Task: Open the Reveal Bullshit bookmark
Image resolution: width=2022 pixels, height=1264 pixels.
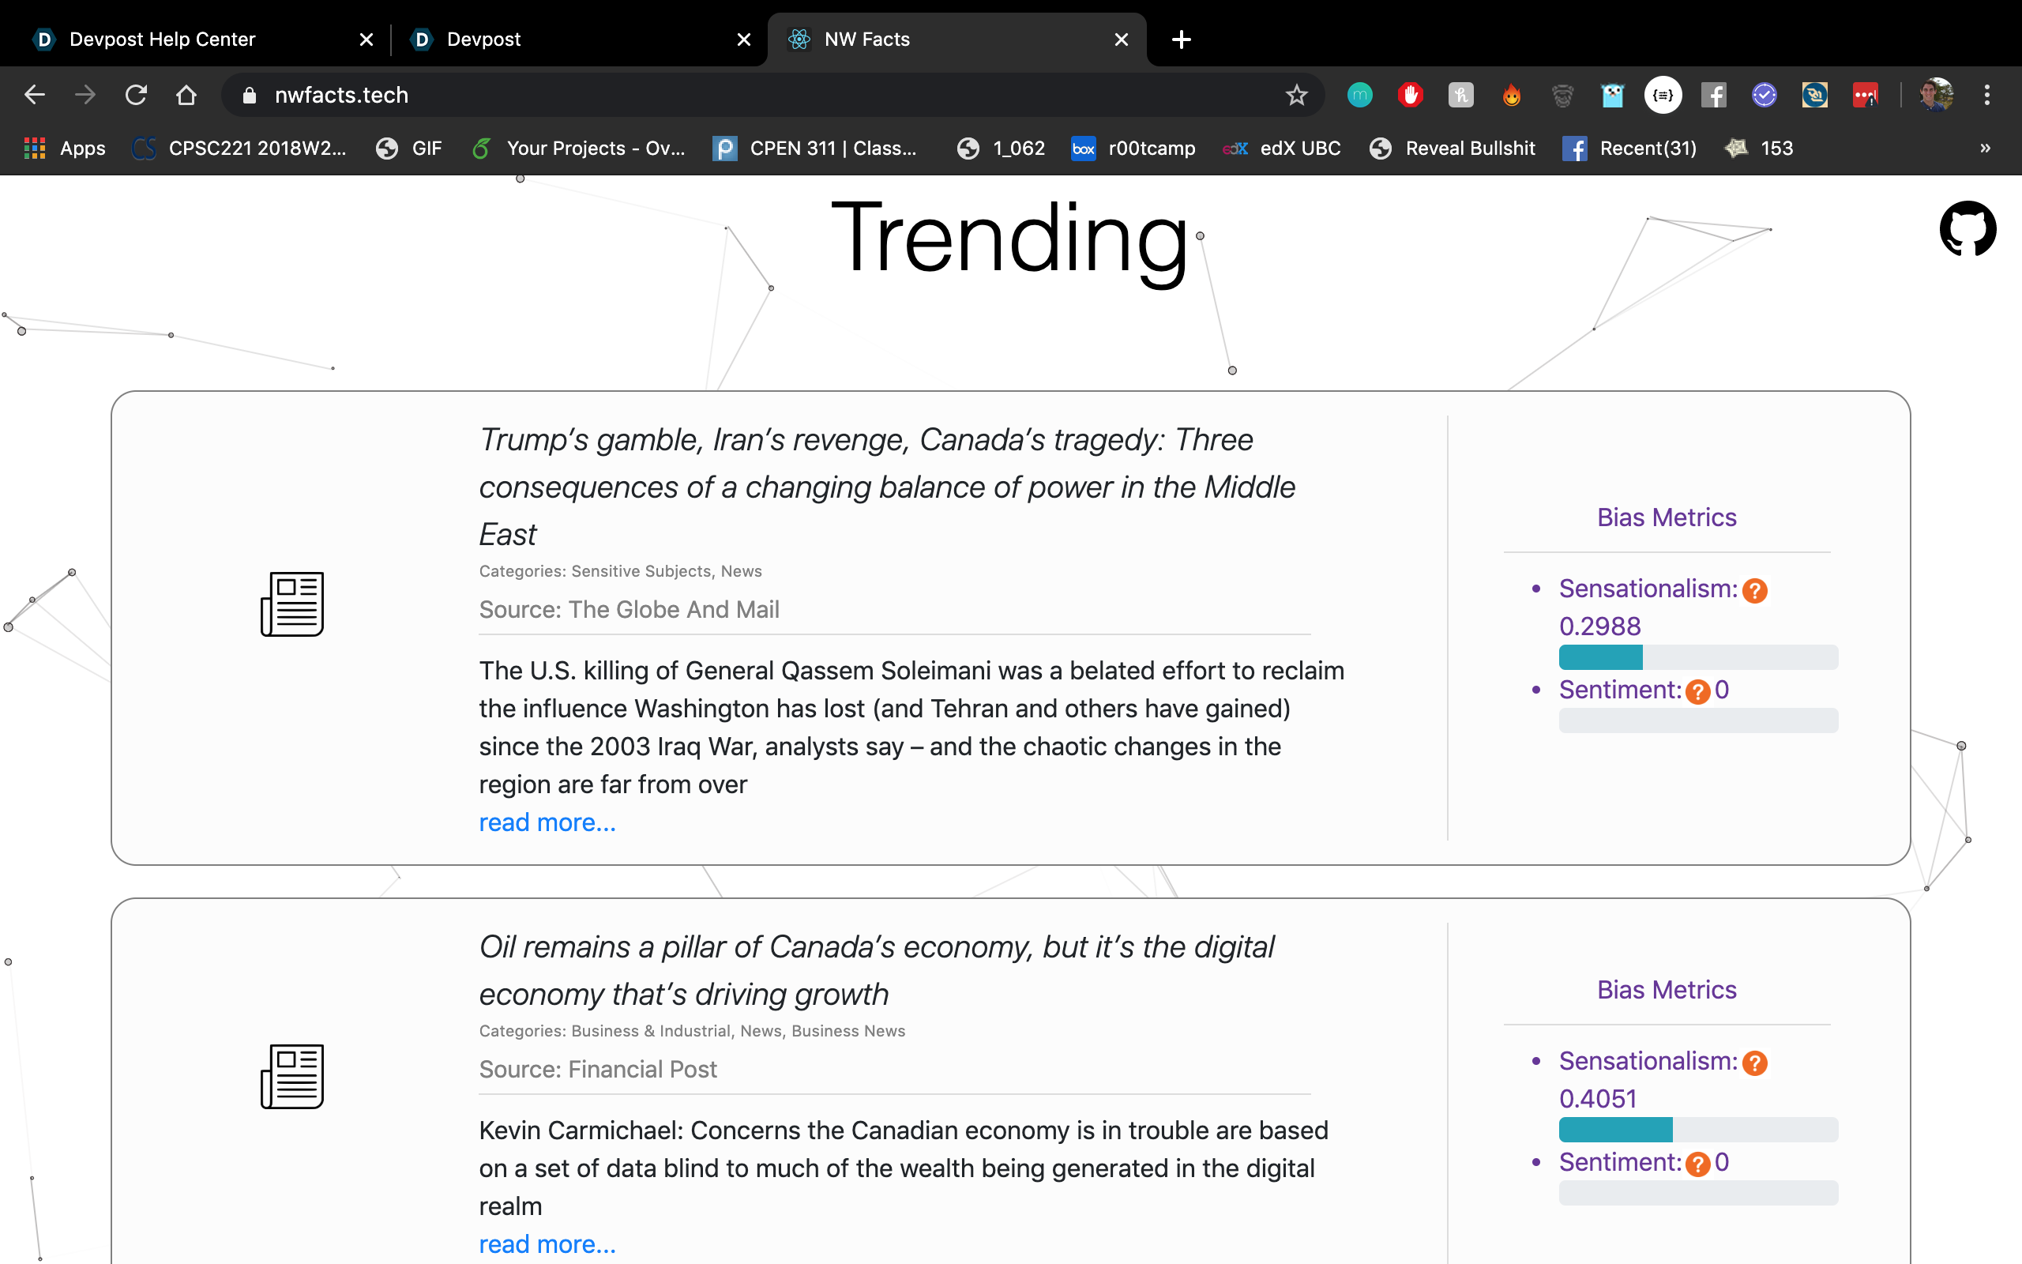Action: [1469, 148]
